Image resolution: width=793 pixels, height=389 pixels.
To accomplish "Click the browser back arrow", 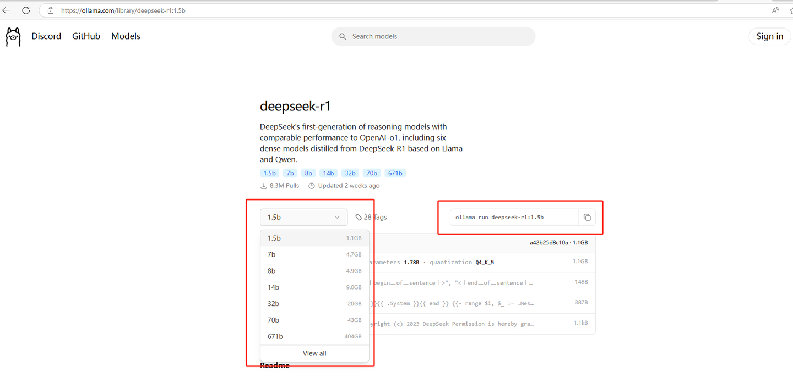I will point(7,10).
